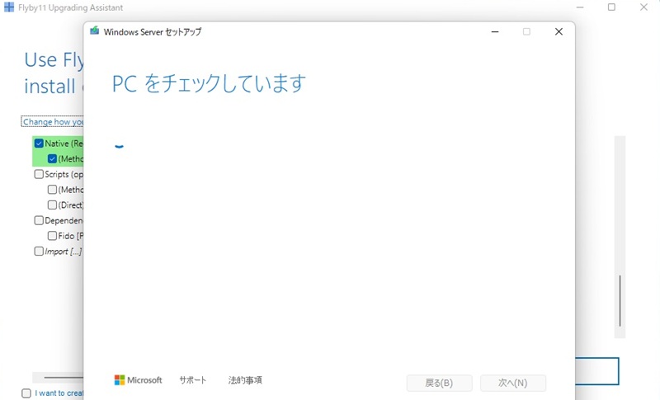
Task: Open the 'Change how you' link
Action: pyautogui.click(x=53, y=122)
